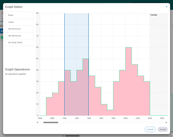Viewport: 173px width, 137px height.
Task: Click the background window's scrollbar left arrow
Action: 63,136
